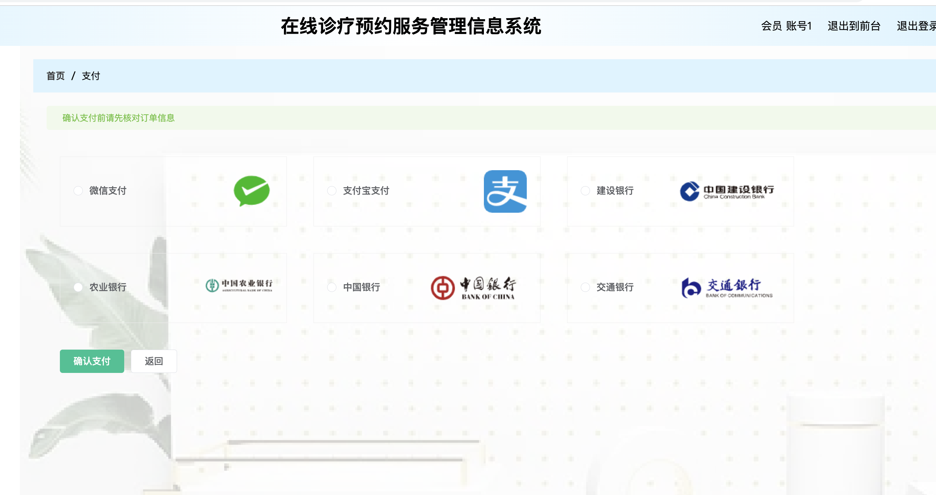The width and height of the screenshot is (936, 495).
Task: Click 退出到前台 in the header
Action: [854, 26]
